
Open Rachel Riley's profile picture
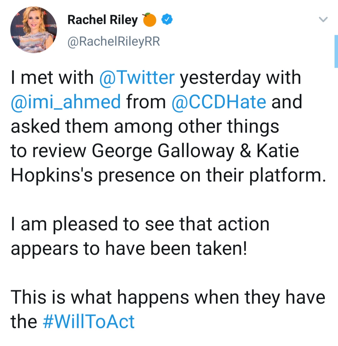click(33, 30)
